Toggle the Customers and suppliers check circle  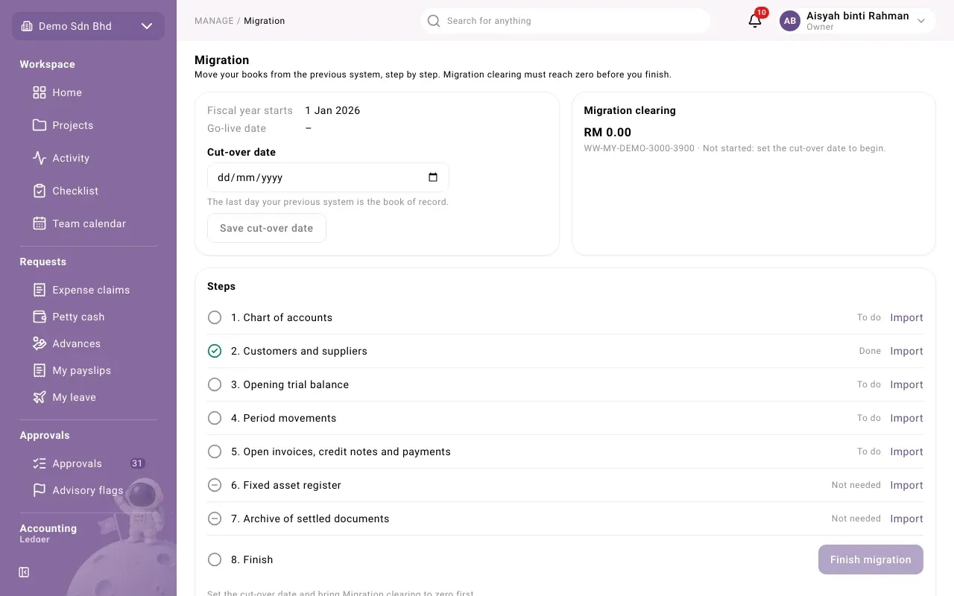[x=215, y=351]
